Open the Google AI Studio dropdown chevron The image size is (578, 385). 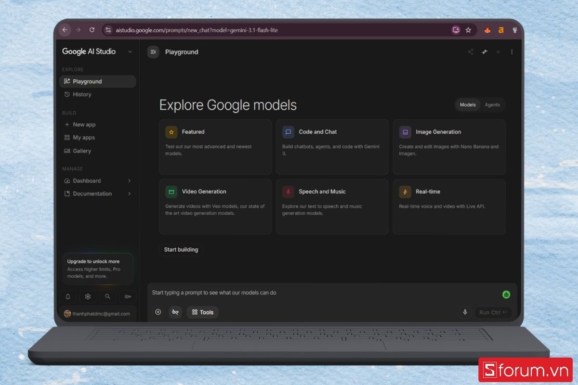click(130, 52)
